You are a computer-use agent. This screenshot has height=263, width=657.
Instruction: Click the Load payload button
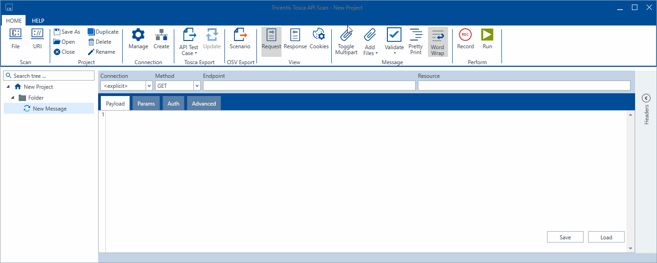[606, 237]
